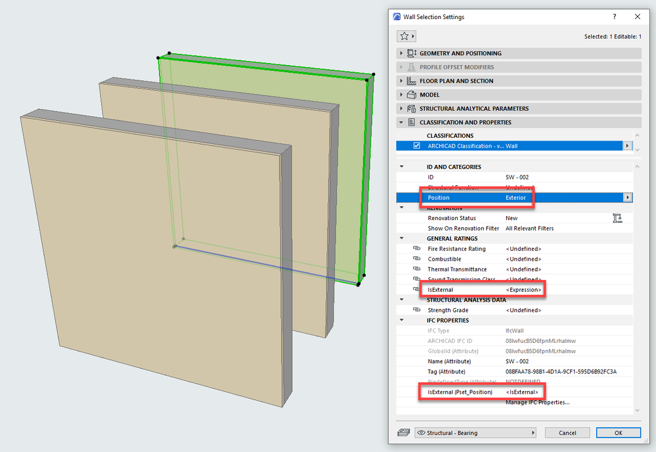Viewport: 656px width, 452px height.
Task: Expand the Structural Analytical Parameters panel
Action: click(401, 108)
